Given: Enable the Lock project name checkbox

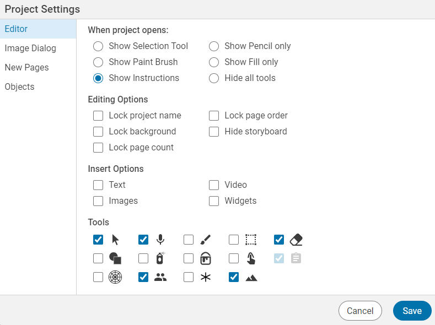Looking at the screenshot, I should tap(99, 116).
